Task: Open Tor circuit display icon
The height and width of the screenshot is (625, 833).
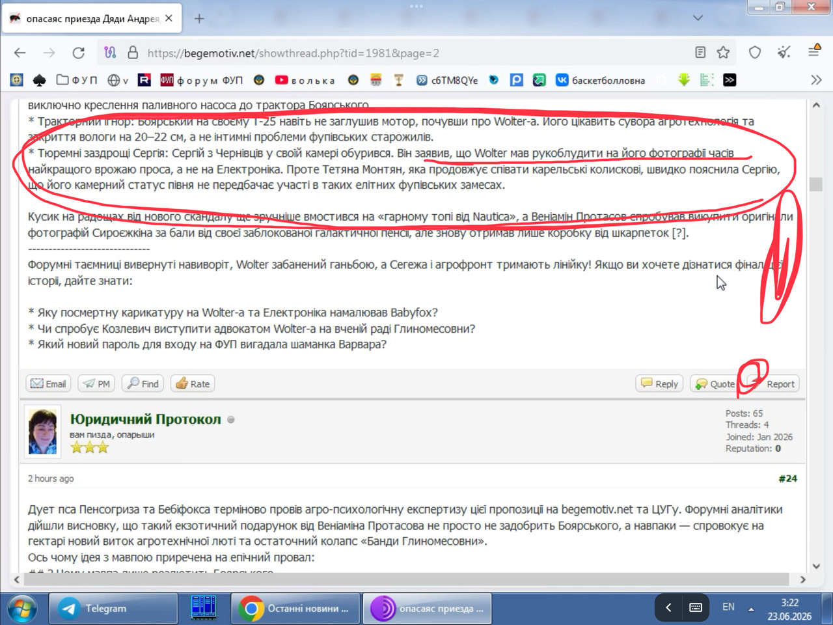Action: pyautogui.click(x=110, y=53)
